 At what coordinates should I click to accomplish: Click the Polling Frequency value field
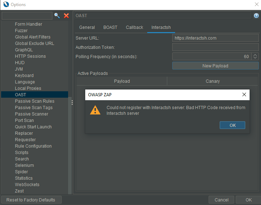(x=212, y=56)
